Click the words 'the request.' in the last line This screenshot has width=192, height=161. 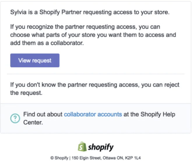coord(26,93)
